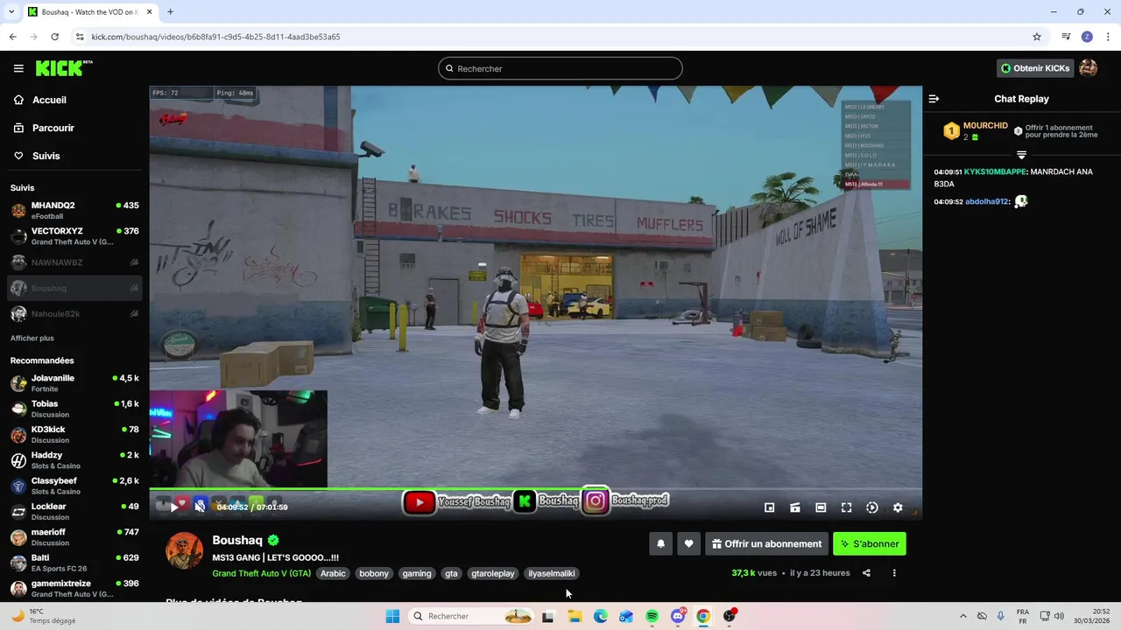Viewport: 1121px width, 630px height.
Task: Open Parcourir in the sidebar
Action: pyautogui.click(x=53, y=128)
